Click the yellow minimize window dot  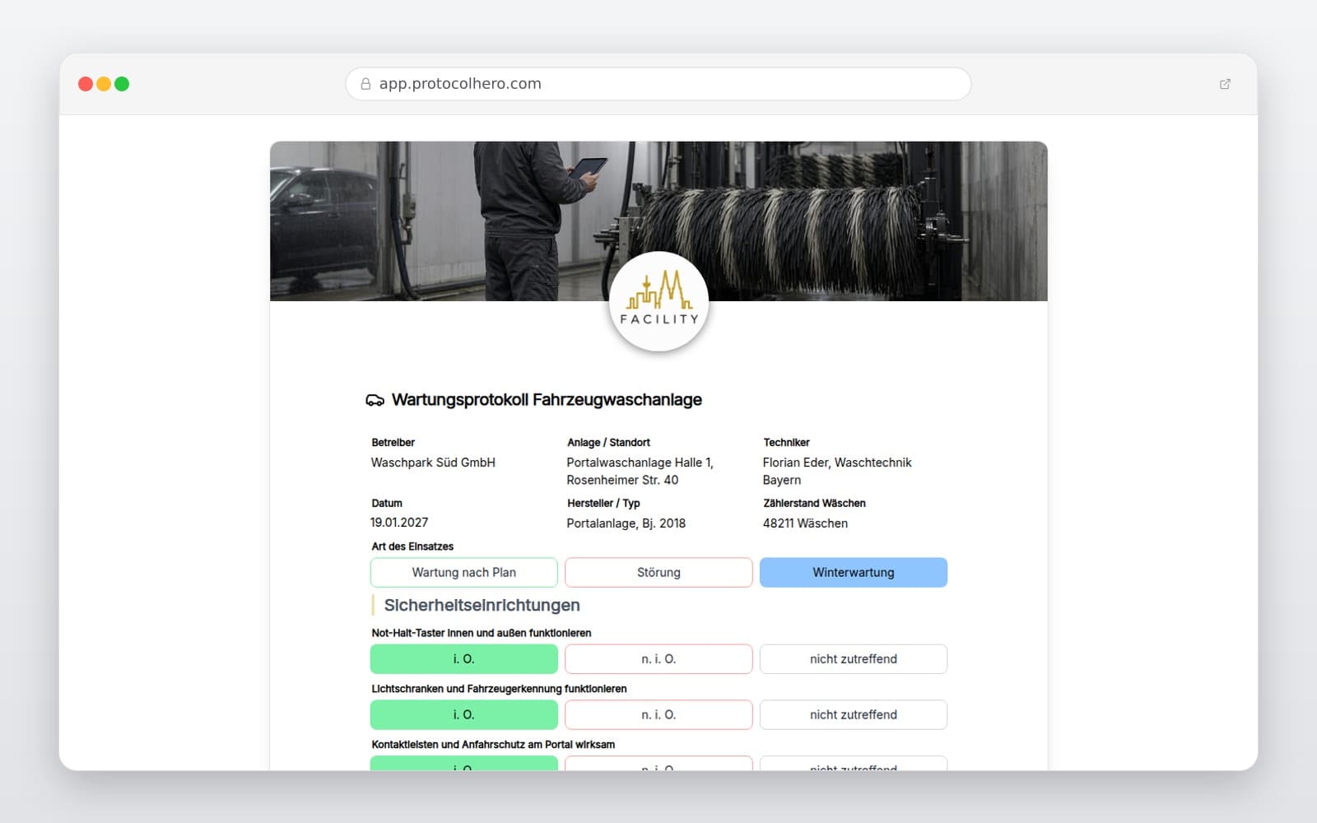coord(104,84)
